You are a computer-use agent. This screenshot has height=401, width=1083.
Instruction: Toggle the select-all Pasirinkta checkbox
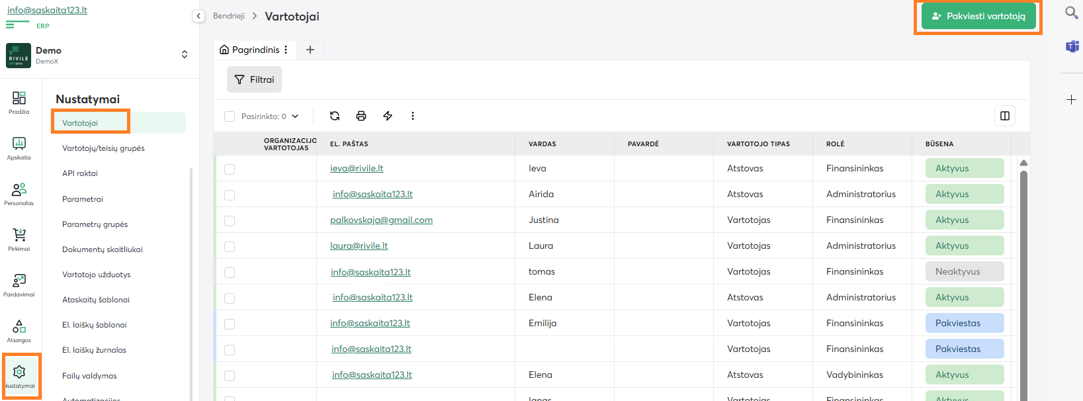pos(230,116)
